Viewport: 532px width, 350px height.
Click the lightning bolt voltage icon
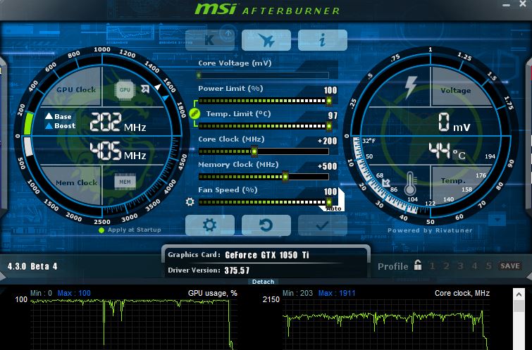coord(411,87)
